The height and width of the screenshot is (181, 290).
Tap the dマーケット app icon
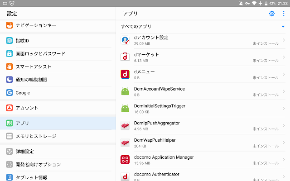click(126, 57)
